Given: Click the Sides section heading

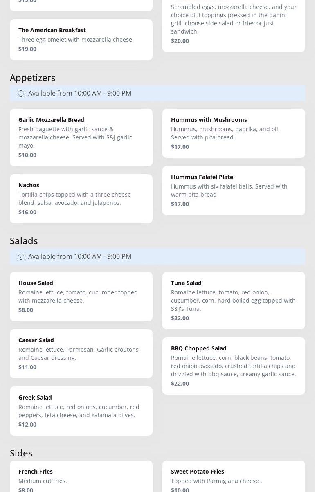Looking at the screenshot, I should point(21,453).
